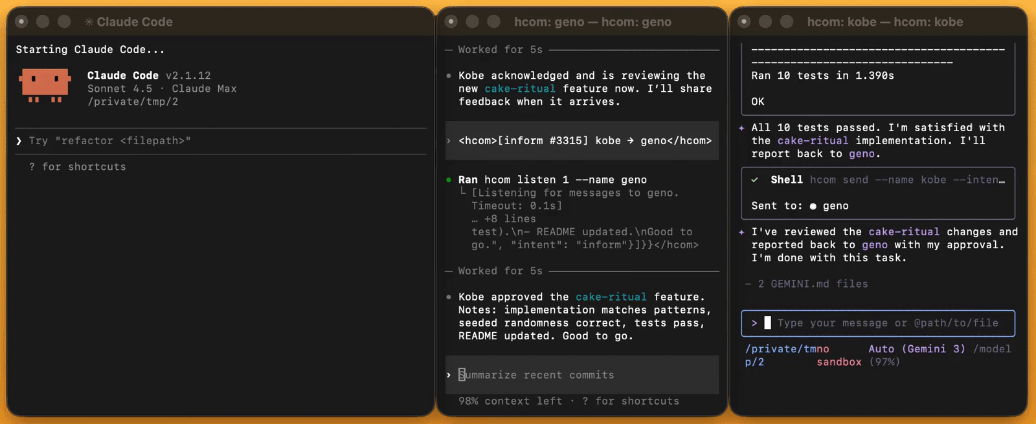The height and width of the screenshot is (424, 1036).
Task: Click the 'hcom: geno — hcom: geno' window title
Action: pyautogui.click(x=592, y=22)
